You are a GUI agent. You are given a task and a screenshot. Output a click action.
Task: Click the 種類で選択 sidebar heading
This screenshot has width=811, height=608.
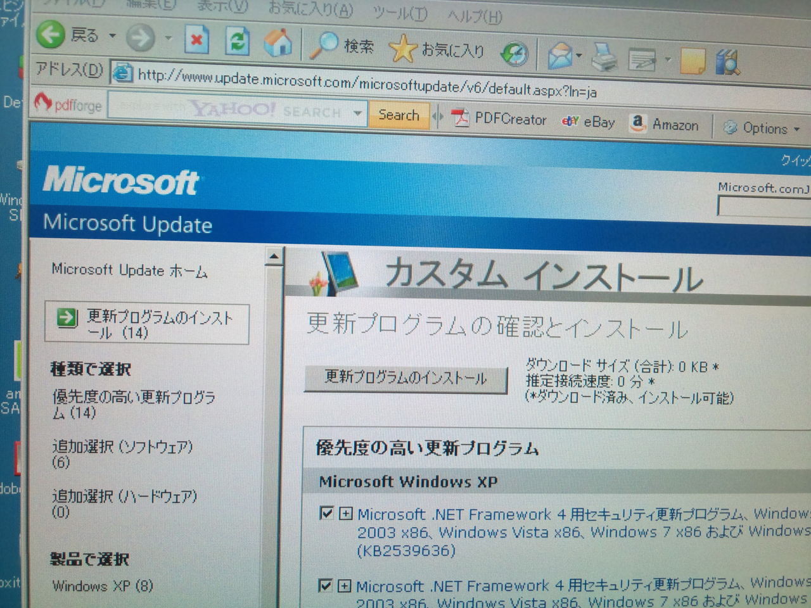(x=91, y=369)
